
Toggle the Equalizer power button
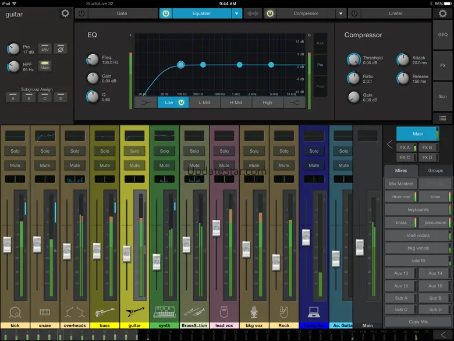tap(166, 13)
